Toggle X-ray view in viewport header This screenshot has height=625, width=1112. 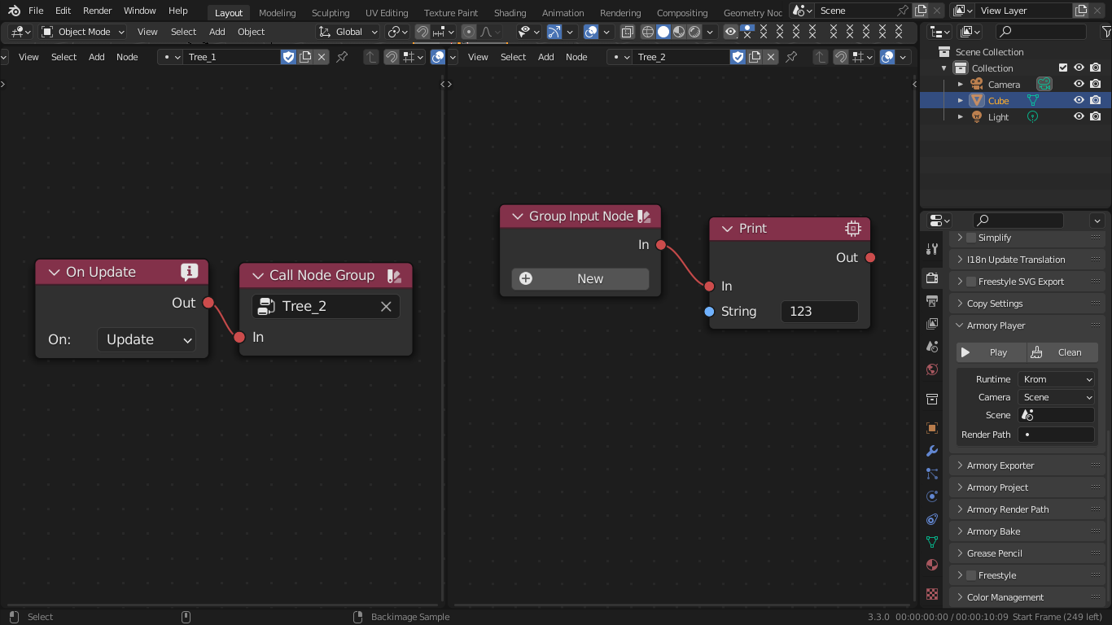pos(627,32)
